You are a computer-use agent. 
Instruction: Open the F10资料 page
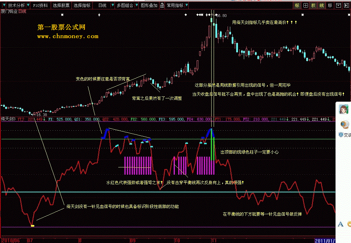tap(40, 5)
